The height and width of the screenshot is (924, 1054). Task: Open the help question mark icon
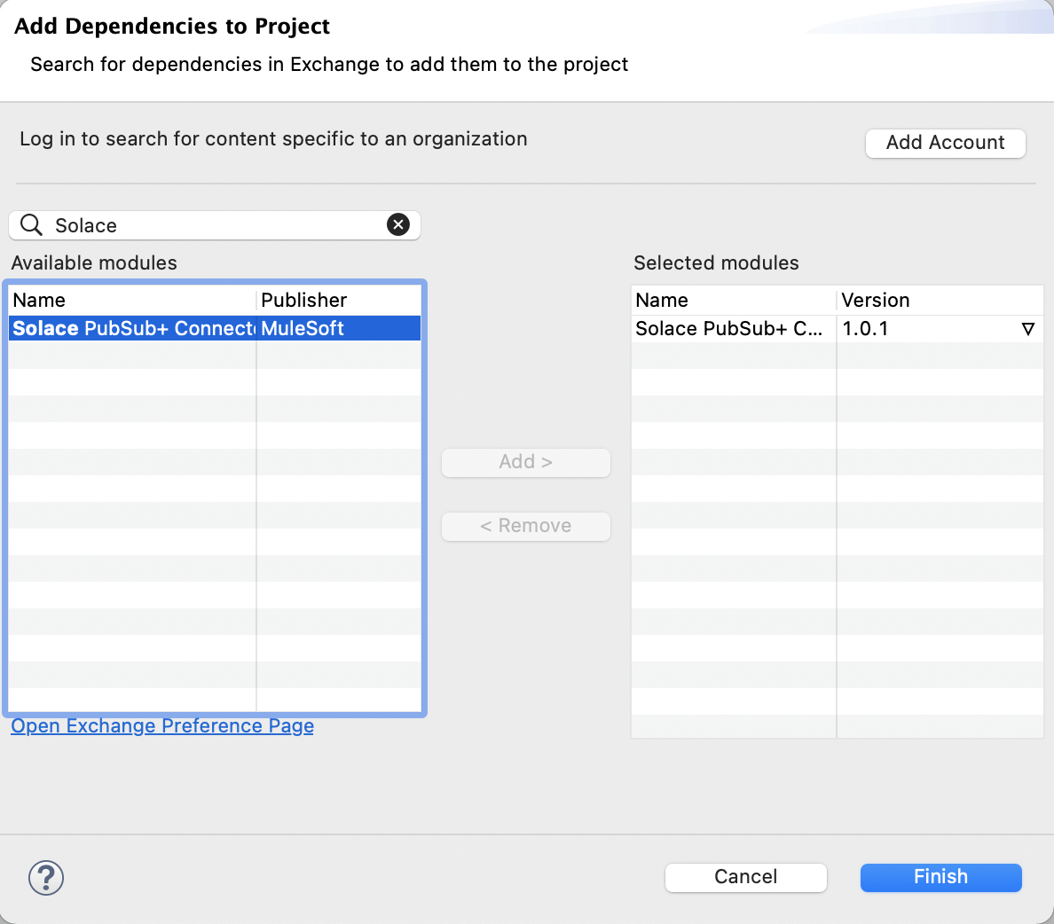(45, 878)
